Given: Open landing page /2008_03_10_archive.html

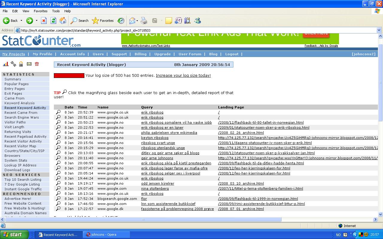Looking at the screenshot, I should pyautogui.click(x=241, y=183).
